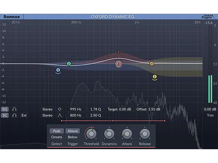Click the Detect label
218x163 pixels.
(x=57, y=144)
